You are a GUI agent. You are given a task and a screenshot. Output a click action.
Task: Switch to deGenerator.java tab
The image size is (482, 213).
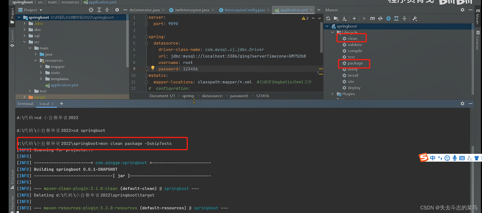[x=144, y=10]
